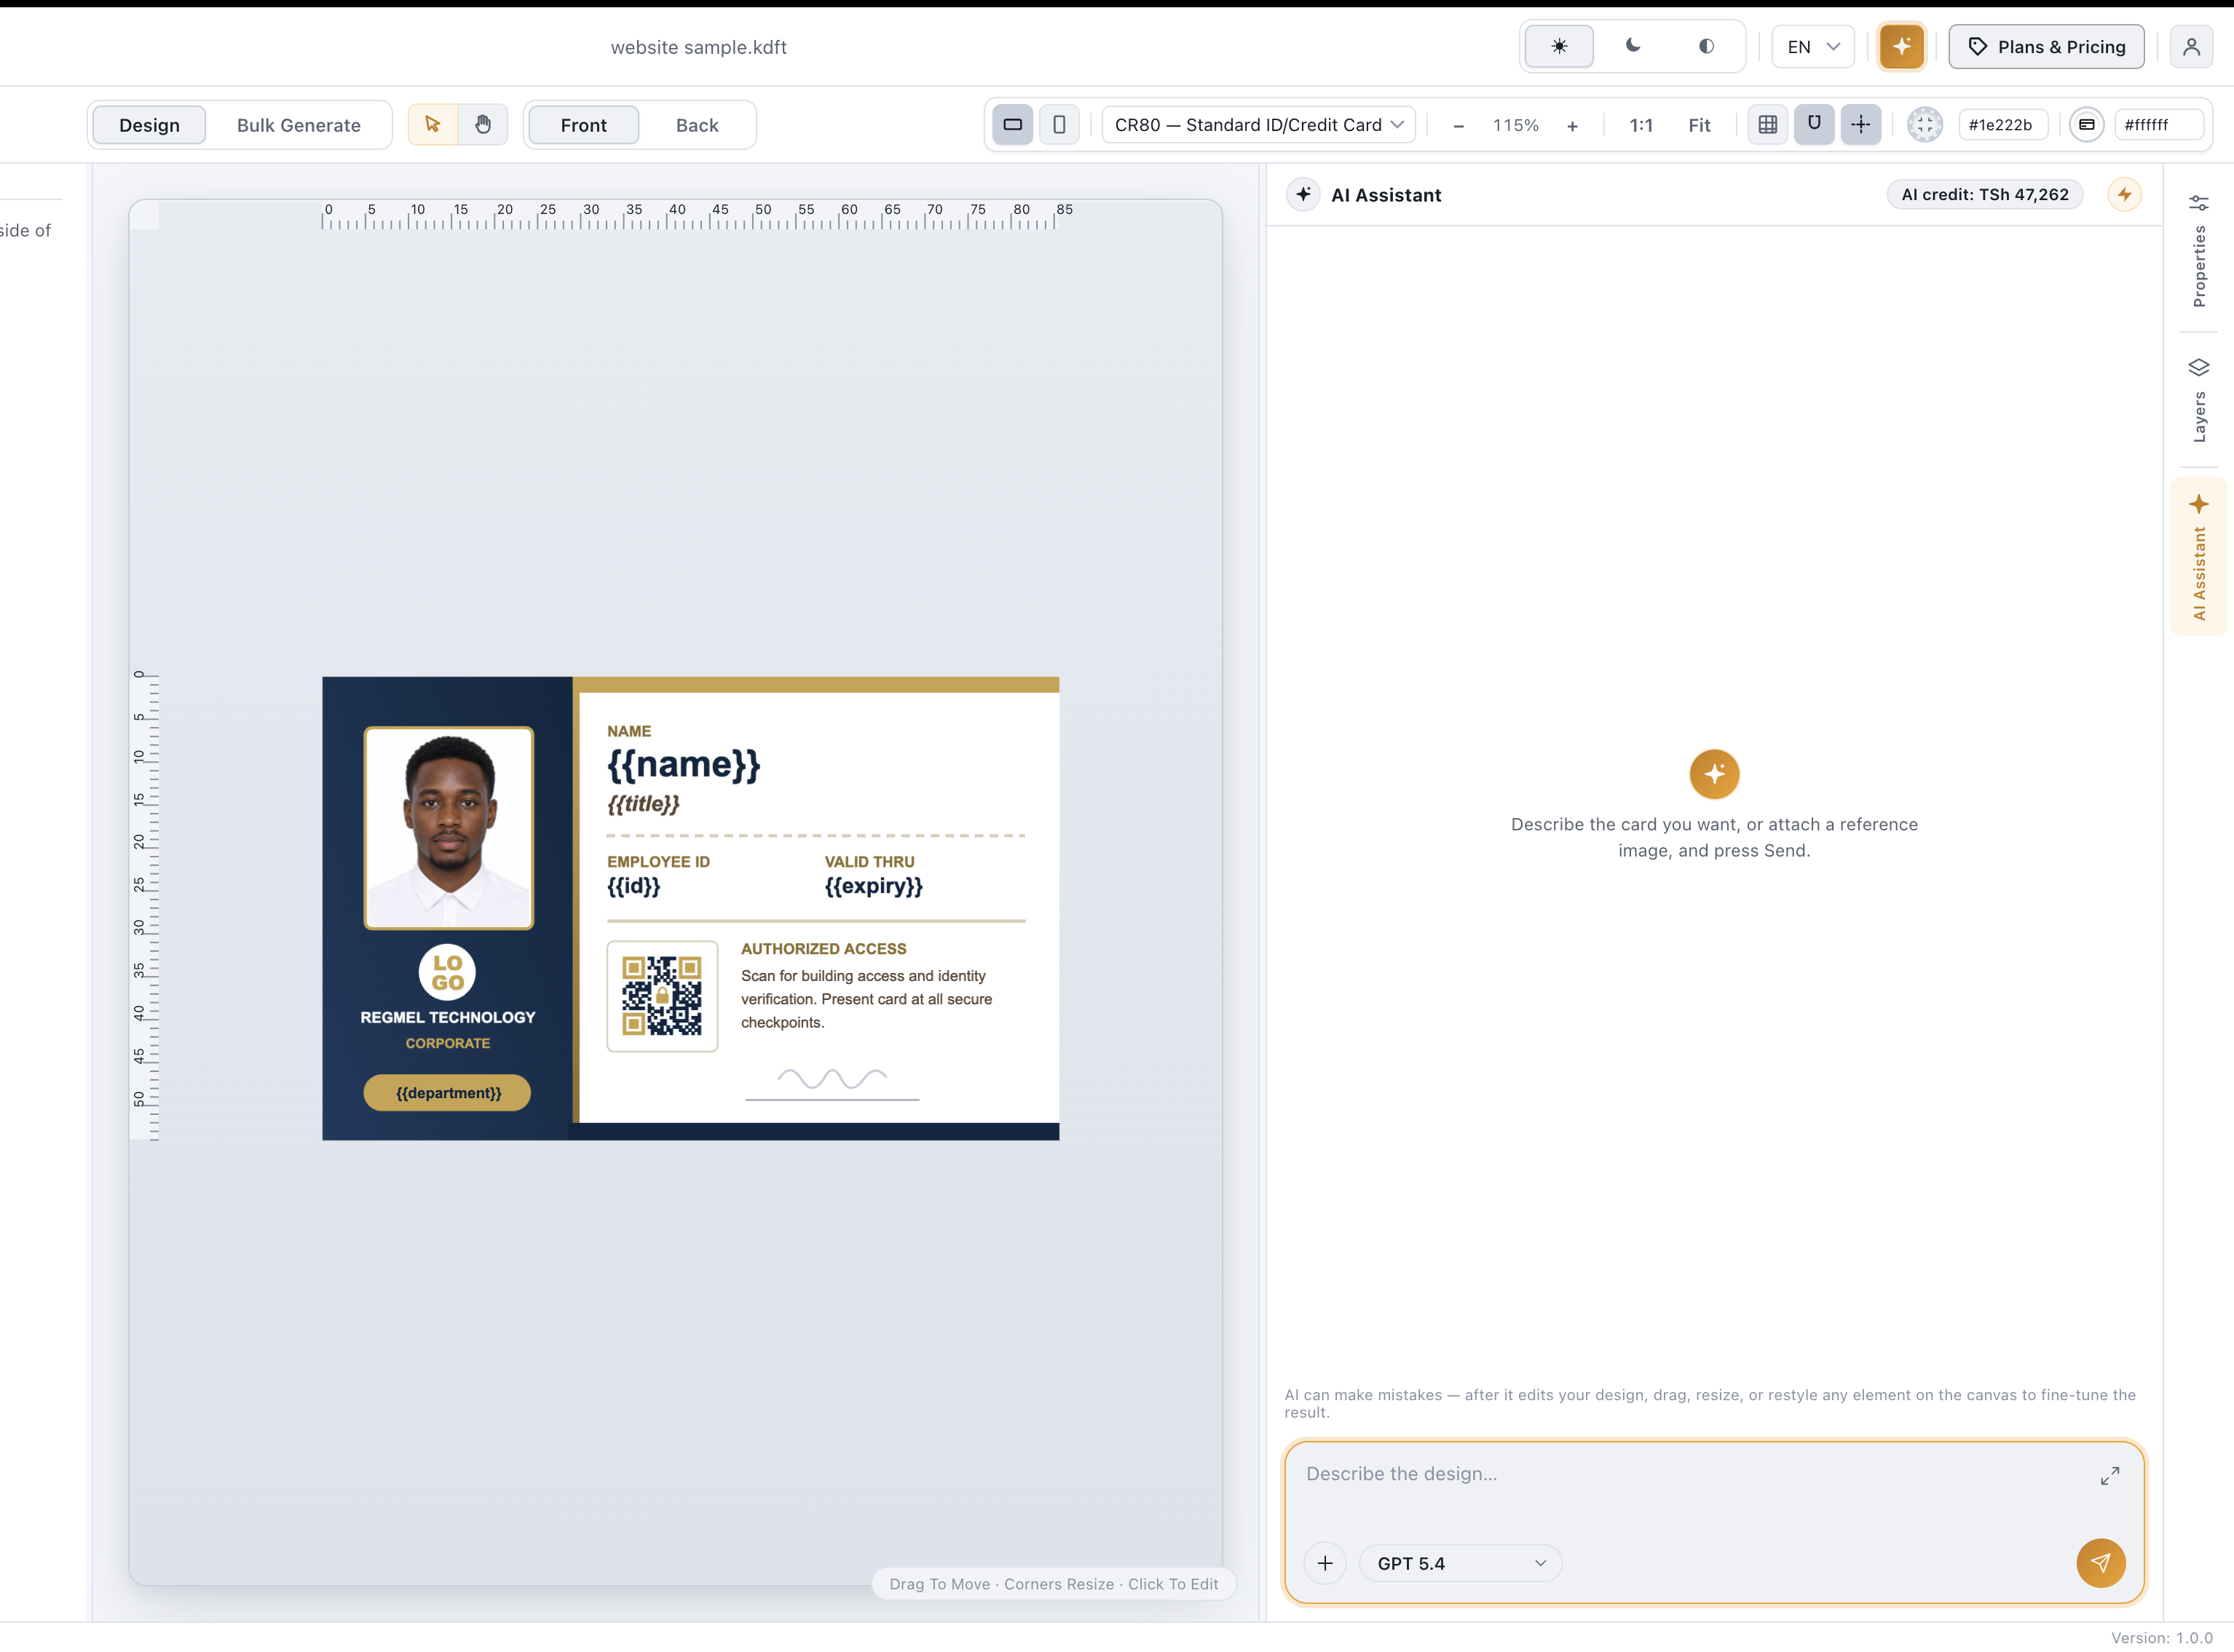This screenshot has height=1652, width=2234.
Task: Attach a reference with the plus button
Action: point(1325,1563)
